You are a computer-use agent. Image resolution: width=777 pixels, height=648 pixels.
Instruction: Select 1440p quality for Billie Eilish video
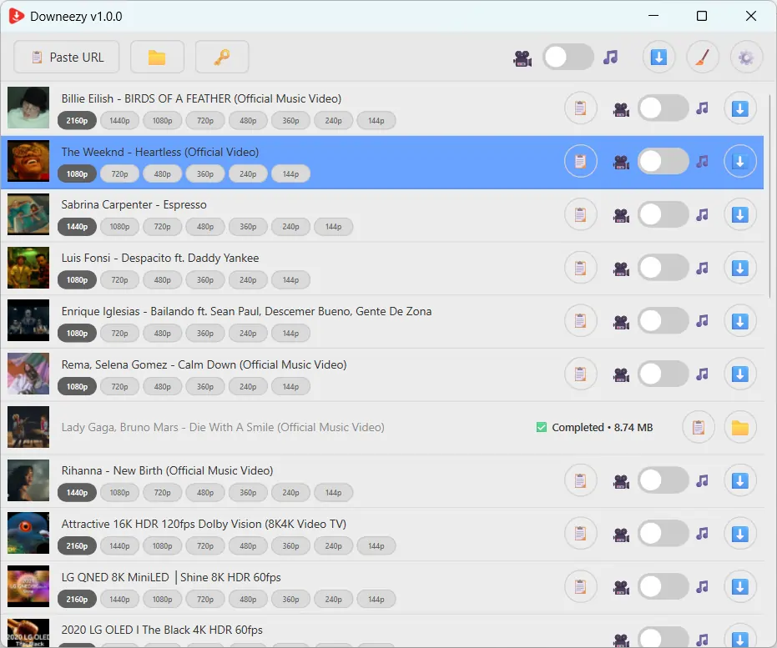point(119,121)
